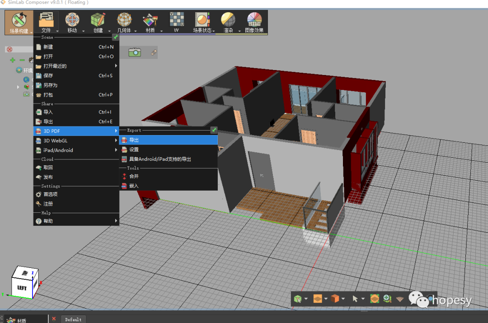The height and width of the screenshot is (323, 488).
Task: Toggle the ground grid plane icon
Action: [x=399, y=299]
